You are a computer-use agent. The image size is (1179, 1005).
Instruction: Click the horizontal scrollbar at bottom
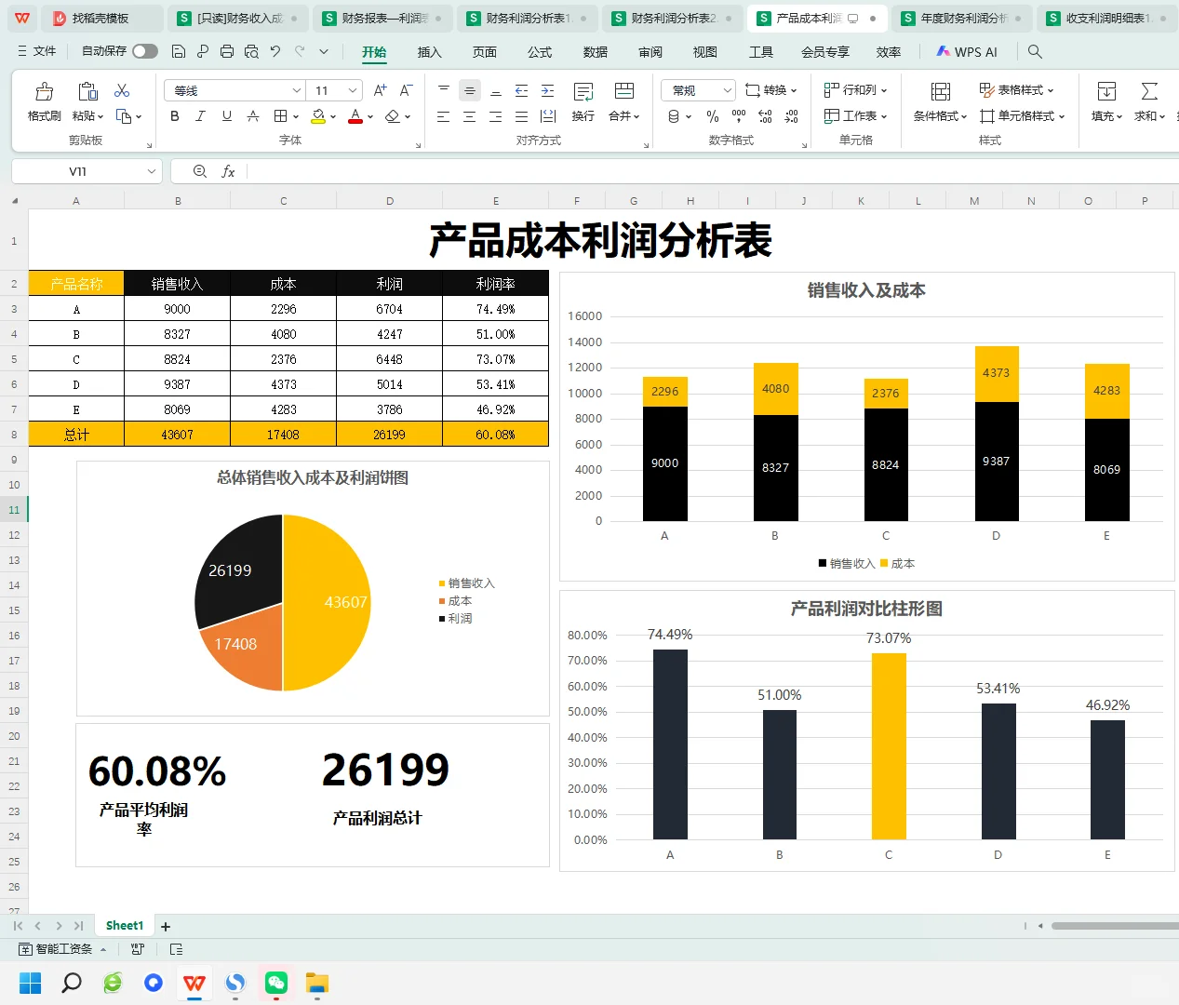(x=1115, y=926)
